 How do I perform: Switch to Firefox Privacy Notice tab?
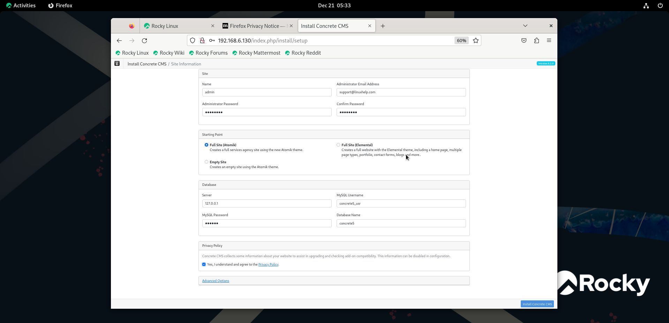point(257,26)
